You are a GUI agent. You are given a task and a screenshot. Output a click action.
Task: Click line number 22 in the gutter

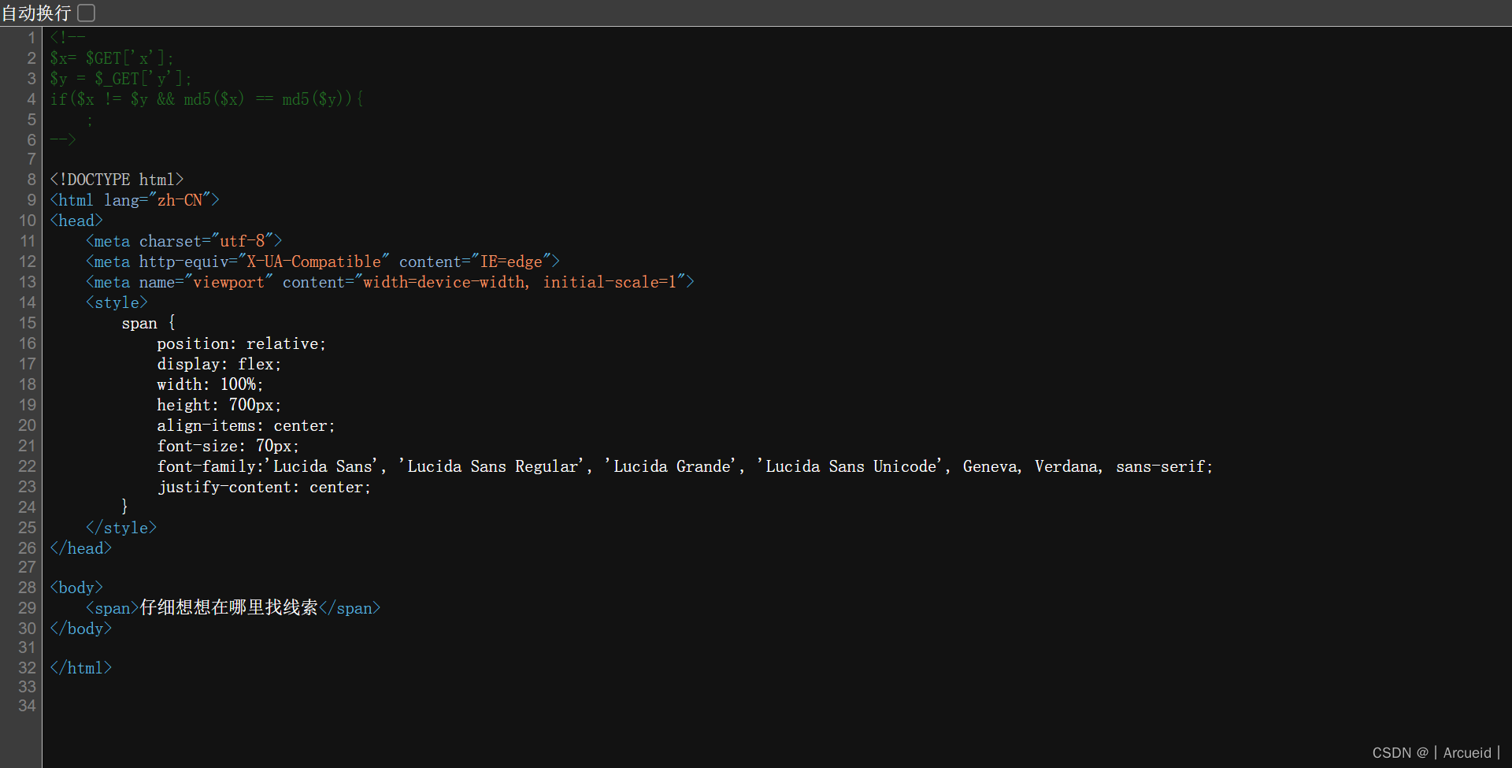point(28,466)
